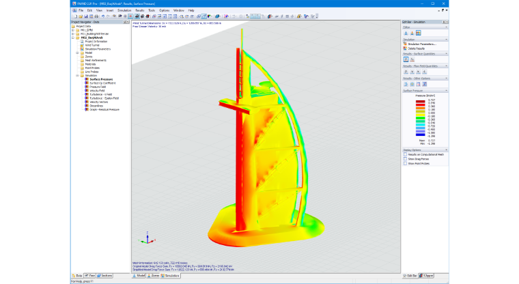The image size is (519, 284).
Task: Select the highlighted third Editor mode icon
Action: tap(419, 33)
